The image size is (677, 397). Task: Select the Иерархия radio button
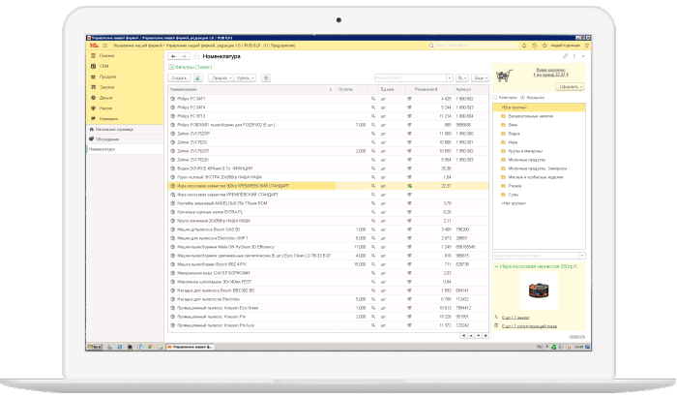[523, 97]
